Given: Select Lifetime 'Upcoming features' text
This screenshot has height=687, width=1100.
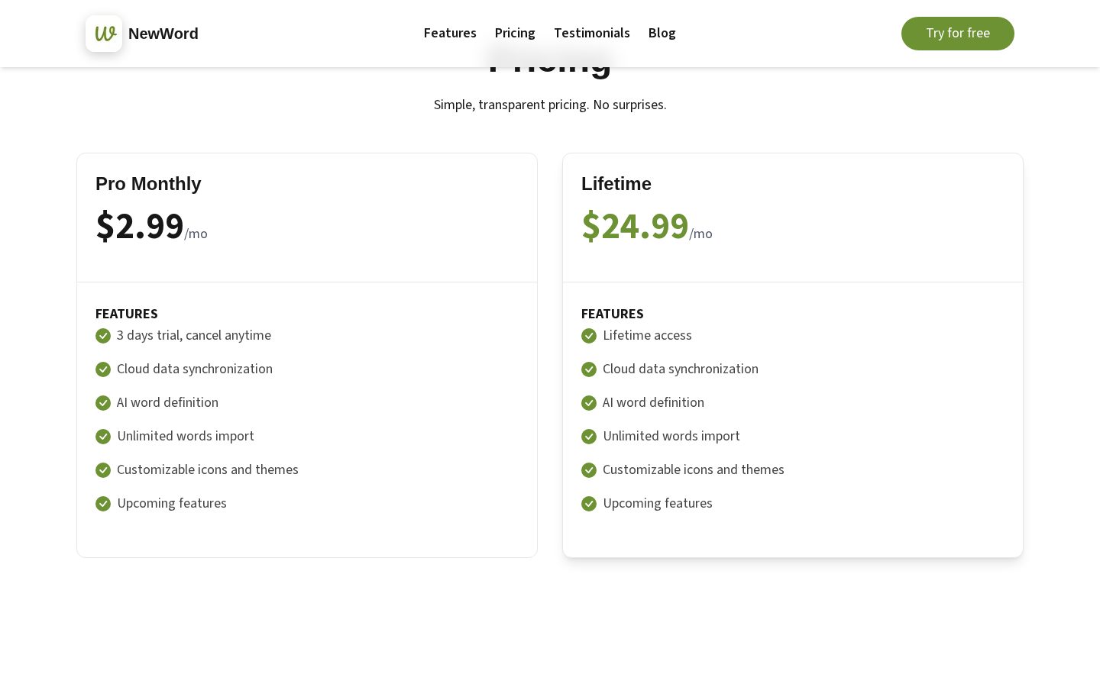Looking at the screenshot, I should (658, 503).
